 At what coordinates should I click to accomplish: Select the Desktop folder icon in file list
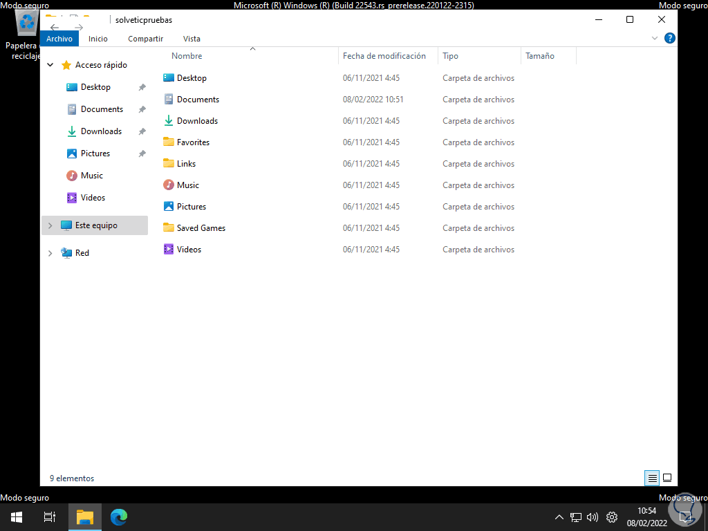pos(169,77)
